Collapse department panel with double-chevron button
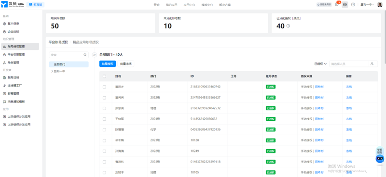The width and height of the screenshot is (386, 177). (94, 55)
